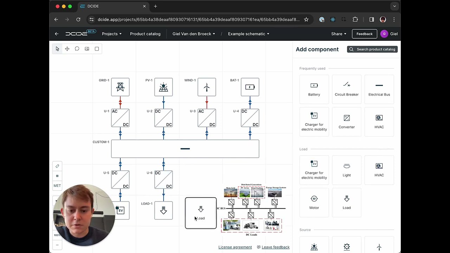Open the License agreement link

[235, 247]
